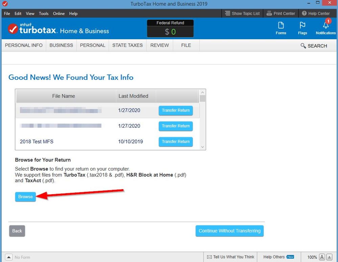This screenshot has width=338, height=262.
Task: Switch to the PERSONAL tab
Action: coord(93,45)
